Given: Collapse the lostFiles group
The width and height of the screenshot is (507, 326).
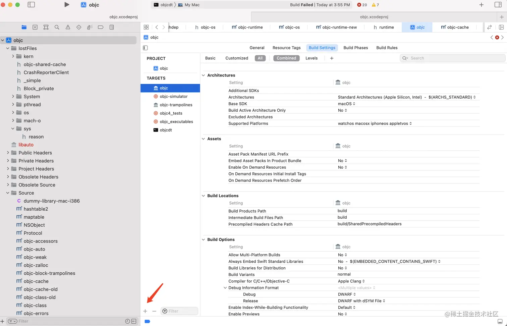Looking at the screenshot, I should pyautogui.click(x=8, y=48).
